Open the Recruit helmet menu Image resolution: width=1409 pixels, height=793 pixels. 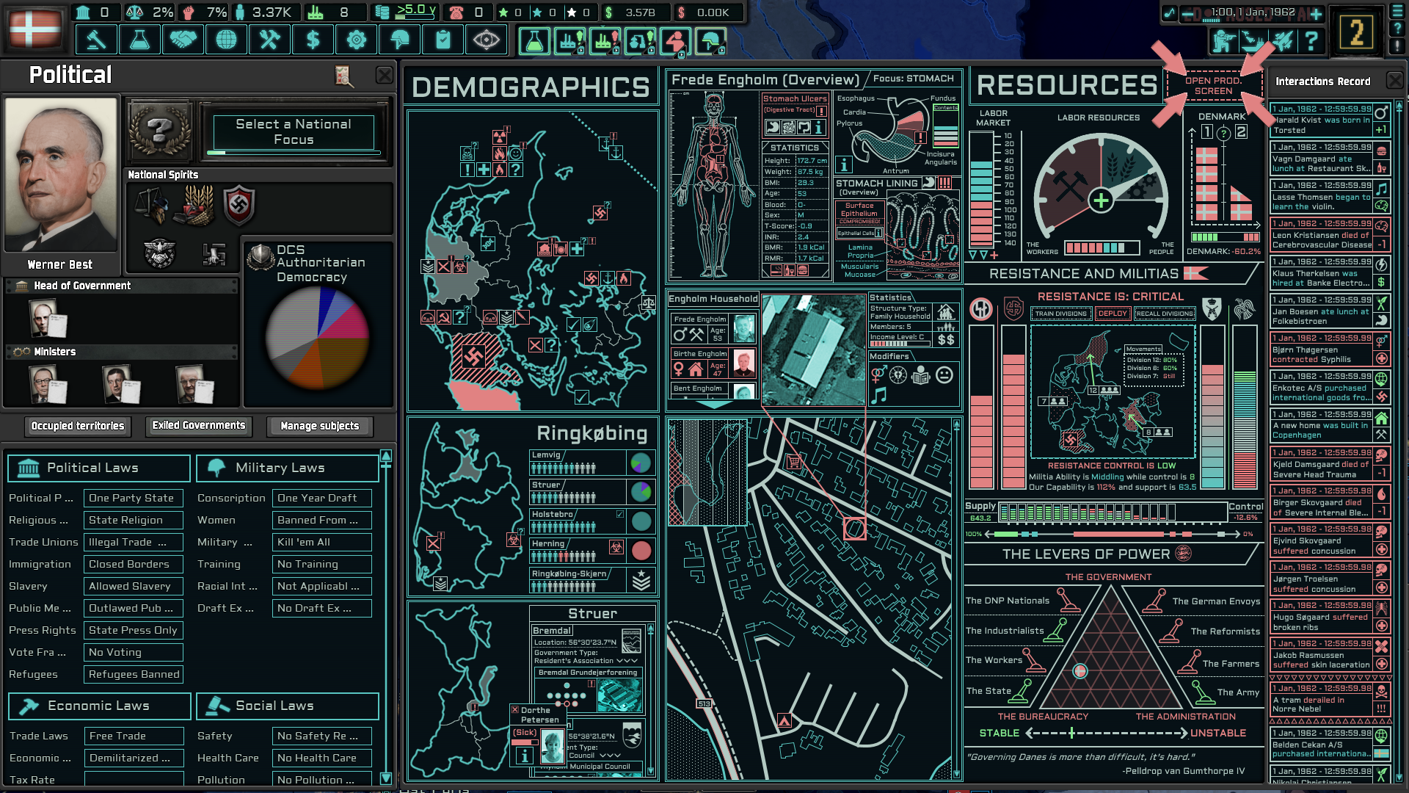pyautogui.click(x=399, y=40)
